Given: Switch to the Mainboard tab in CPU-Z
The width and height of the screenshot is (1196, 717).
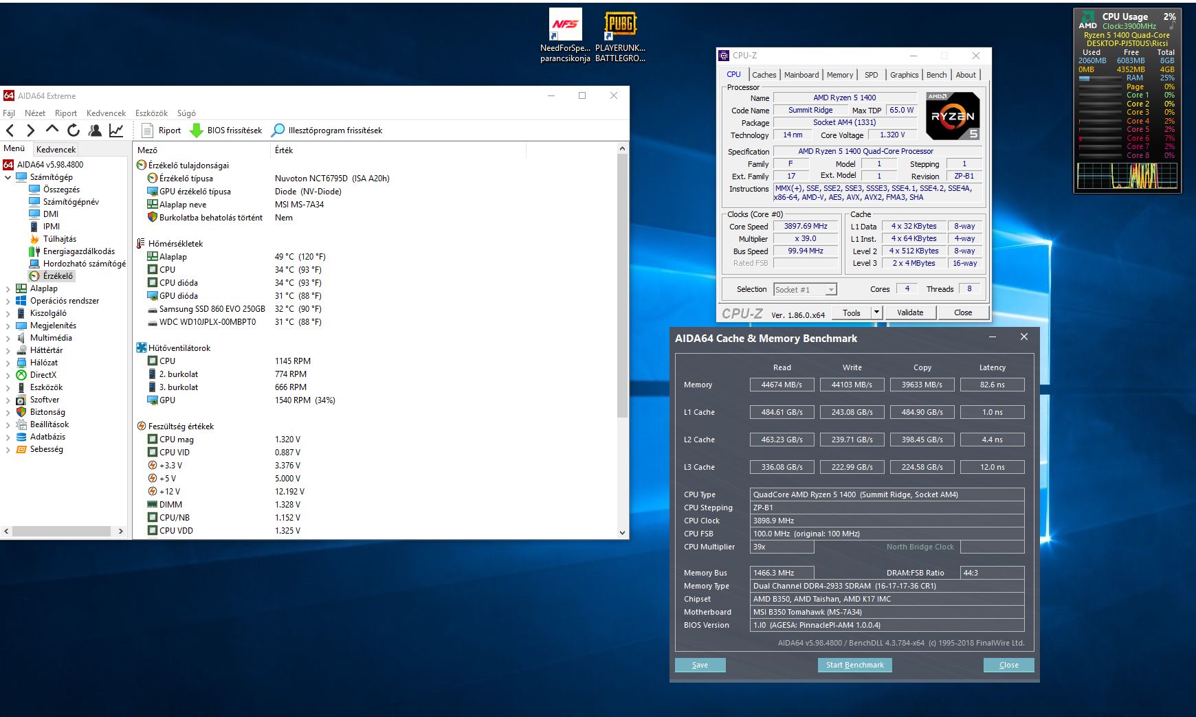Looking at the screenshot, I should coord(801,75).
